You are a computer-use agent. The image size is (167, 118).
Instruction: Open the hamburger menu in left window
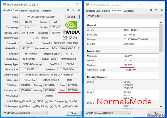pyautogui.click(x=79, y=10)
